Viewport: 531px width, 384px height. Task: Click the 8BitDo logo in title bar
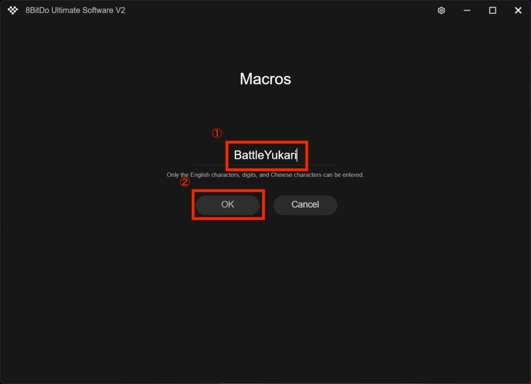pos(13,10)
